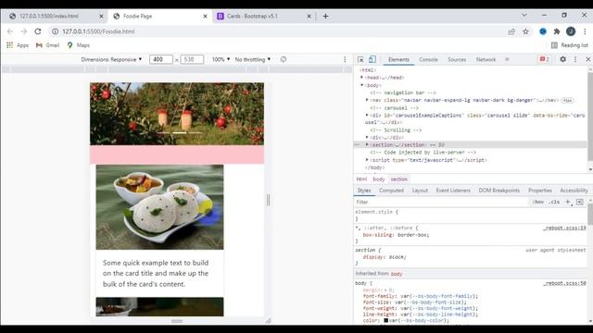Image resolution: width=593 pixels, height=333 pixels.
Task: Open the DevTools customize three-dot menu
Action: point(575,59)
